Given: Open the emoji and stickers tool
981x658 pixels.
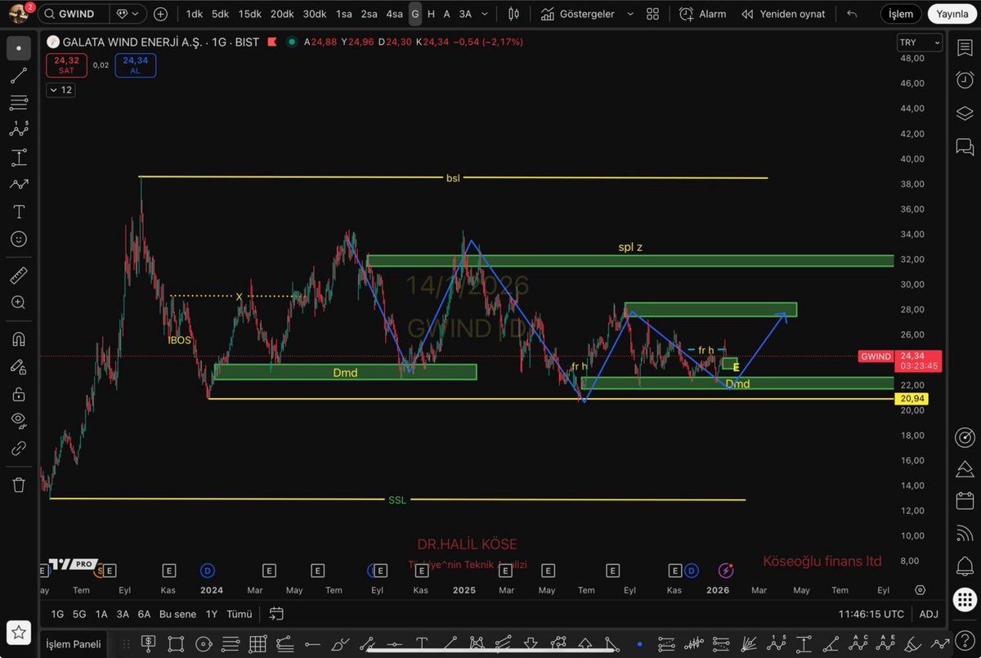Looking at the screenshot, I should click(x=18, y=239).
